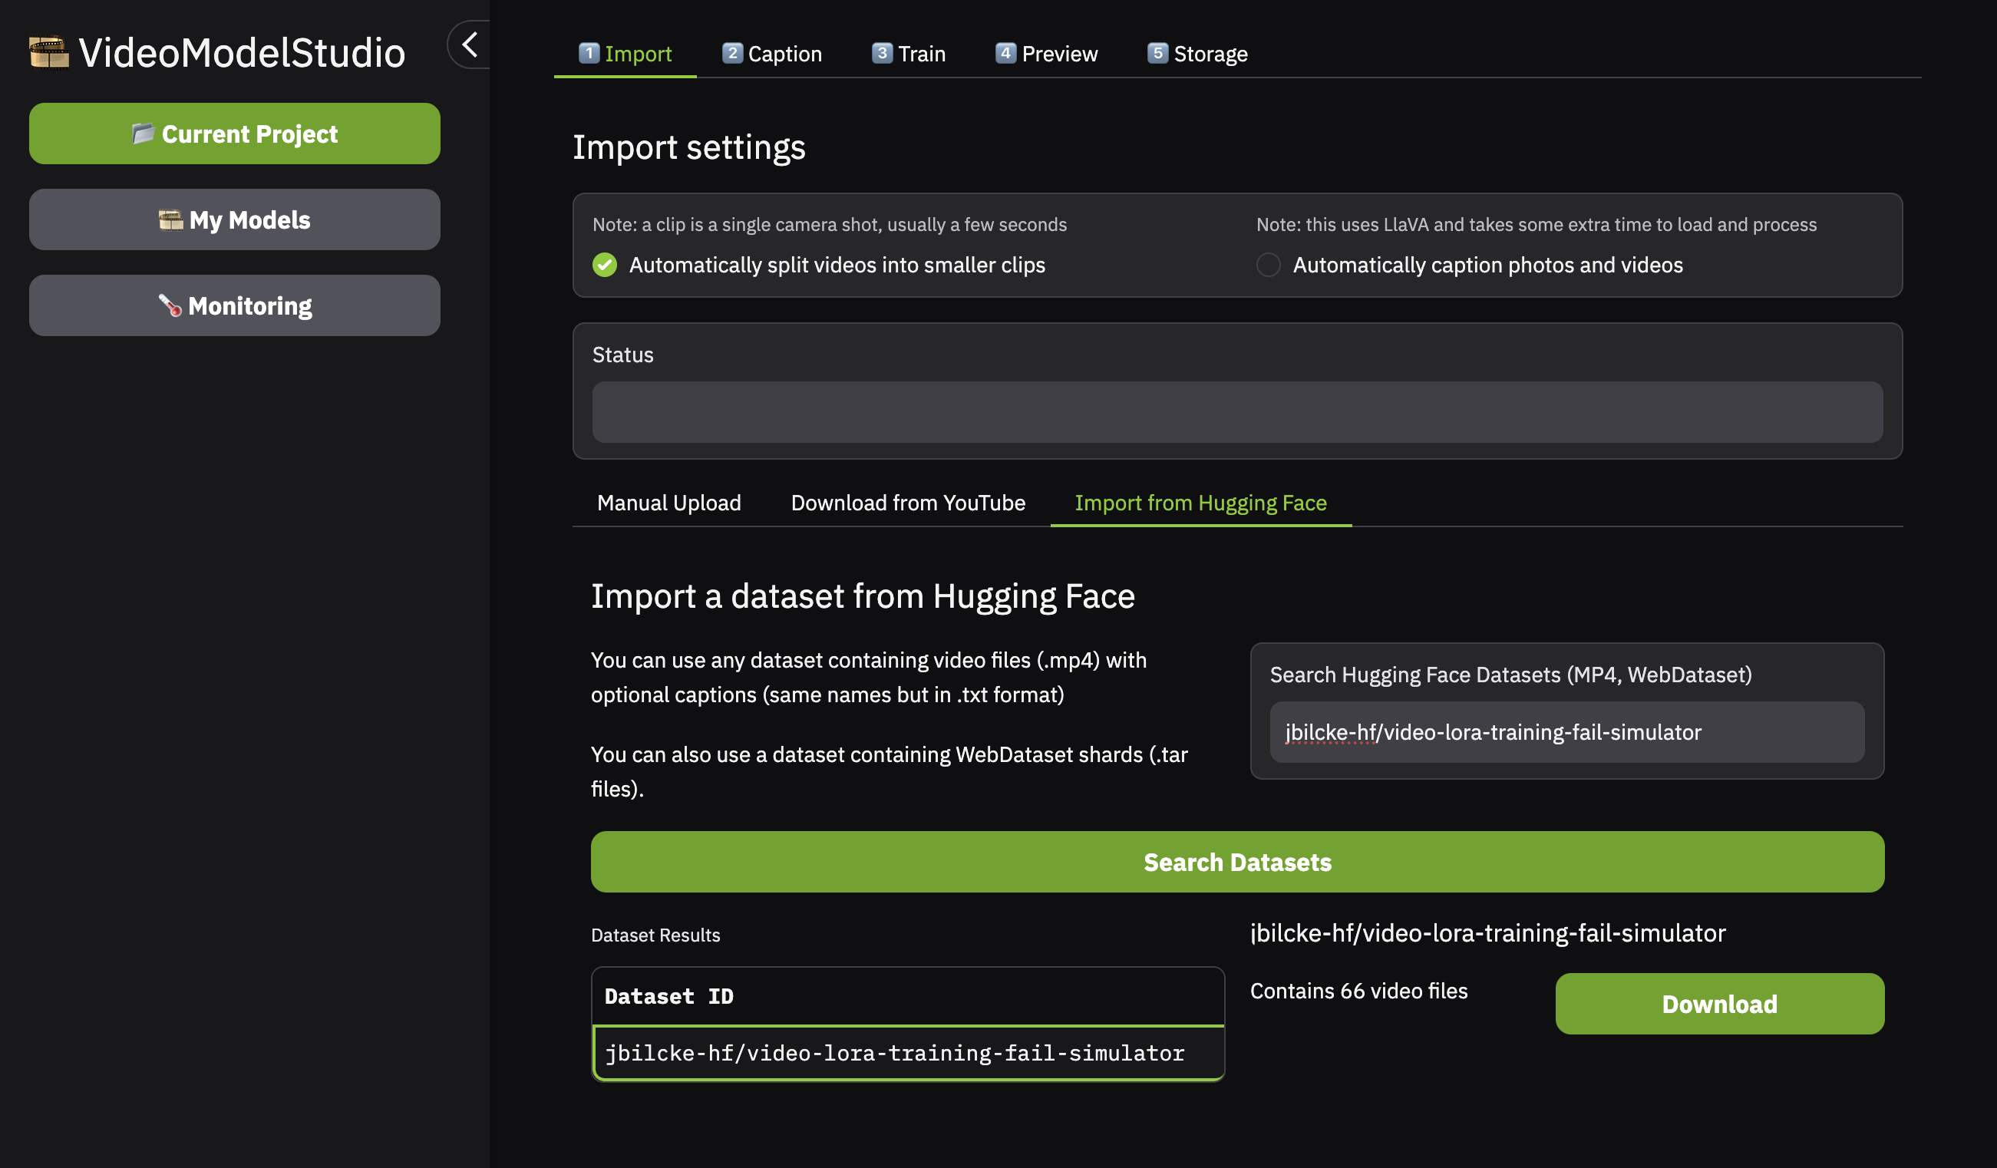Viewport: 1997px width, 1168px height.
Task: Open the My Models section
Action: pyautogui.click(x=235, y=219)
